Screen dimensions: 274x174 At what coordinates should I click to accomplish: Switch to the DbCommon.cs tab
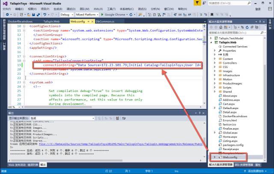[105, 21]
